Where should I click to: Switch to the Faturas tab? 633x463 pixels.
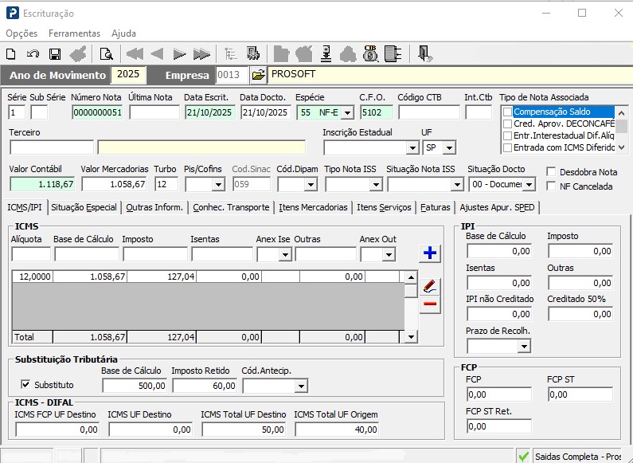click(436, 207)
